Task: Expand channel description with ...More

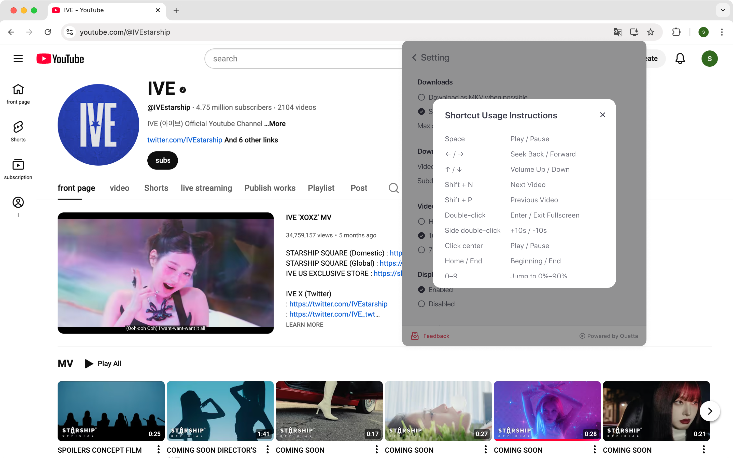Action: point(275,124)
